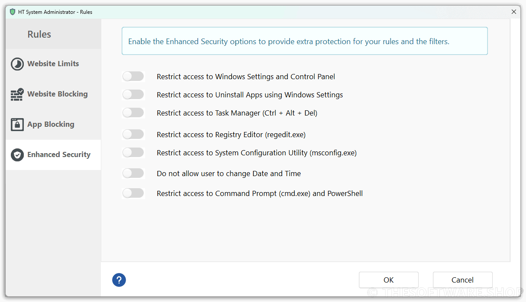
Task: Toggle System Configuration Utility (msconfig.exe) restriction
Action: point(133,153)
